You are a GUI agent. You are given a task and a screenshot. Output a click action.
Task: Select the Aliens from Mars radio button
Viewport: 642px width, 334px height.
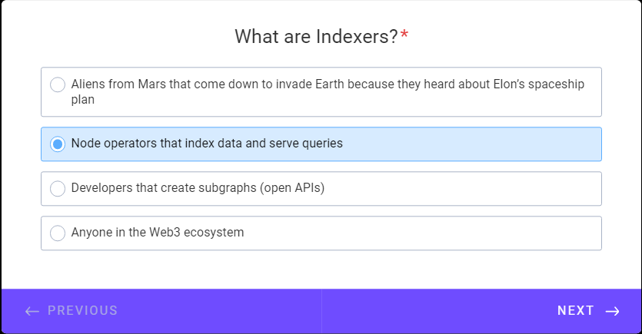[58, 84]
